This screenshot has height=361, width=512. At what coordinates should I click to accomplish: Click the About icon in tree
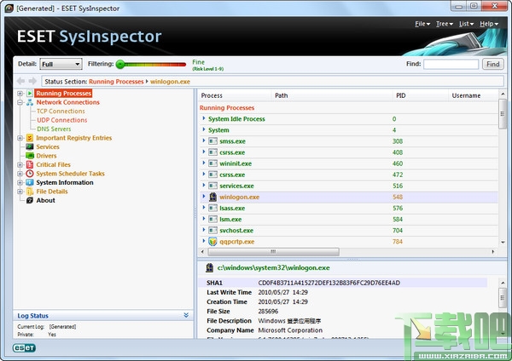[x=30, y=200]
